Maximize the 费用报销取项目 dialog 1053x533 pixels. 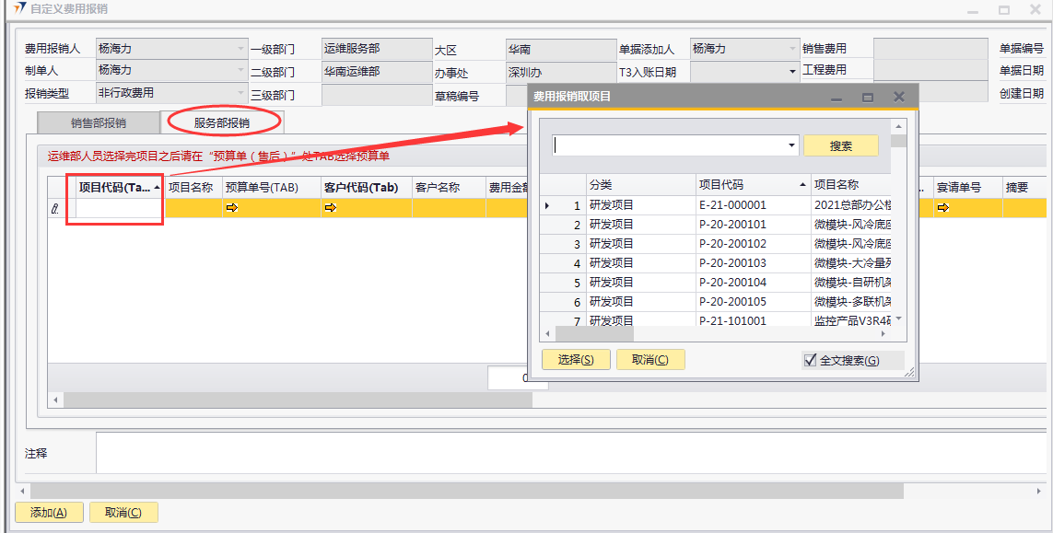coord(867,97)
